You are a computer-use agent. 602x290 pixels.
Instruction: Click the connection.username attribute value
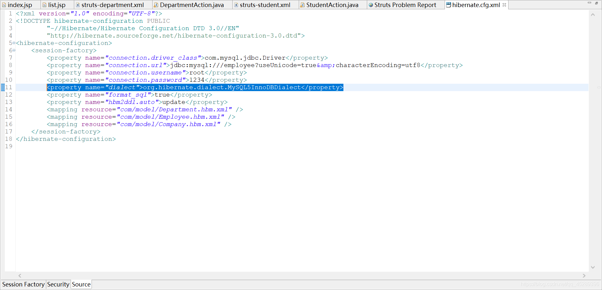click(145, 72)
